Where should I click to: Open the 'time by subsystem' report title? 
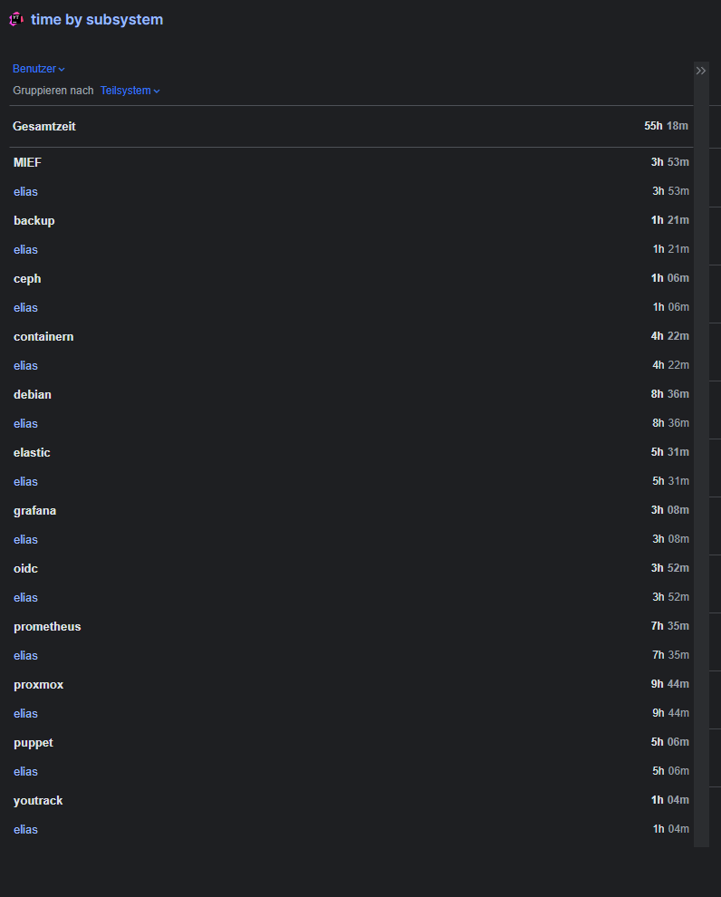(97, 19)
